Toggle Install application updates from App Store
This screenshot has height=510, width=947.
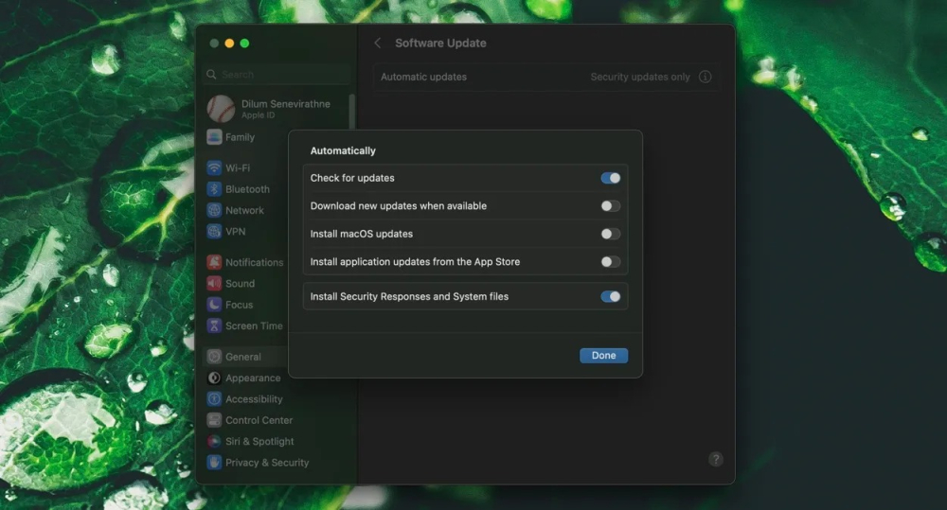point(610,262)
